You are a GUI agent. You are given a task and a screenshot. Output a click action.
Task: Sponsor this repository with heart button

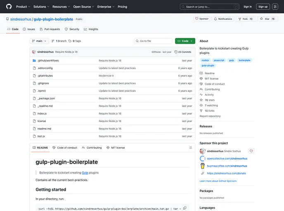(x=202, y=19)
